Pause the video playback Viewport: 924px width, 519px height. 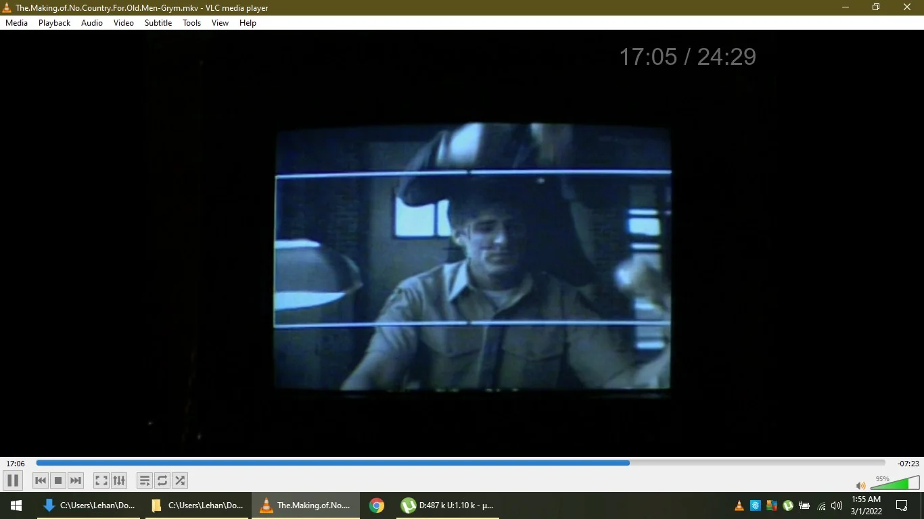tap(13, 480)
